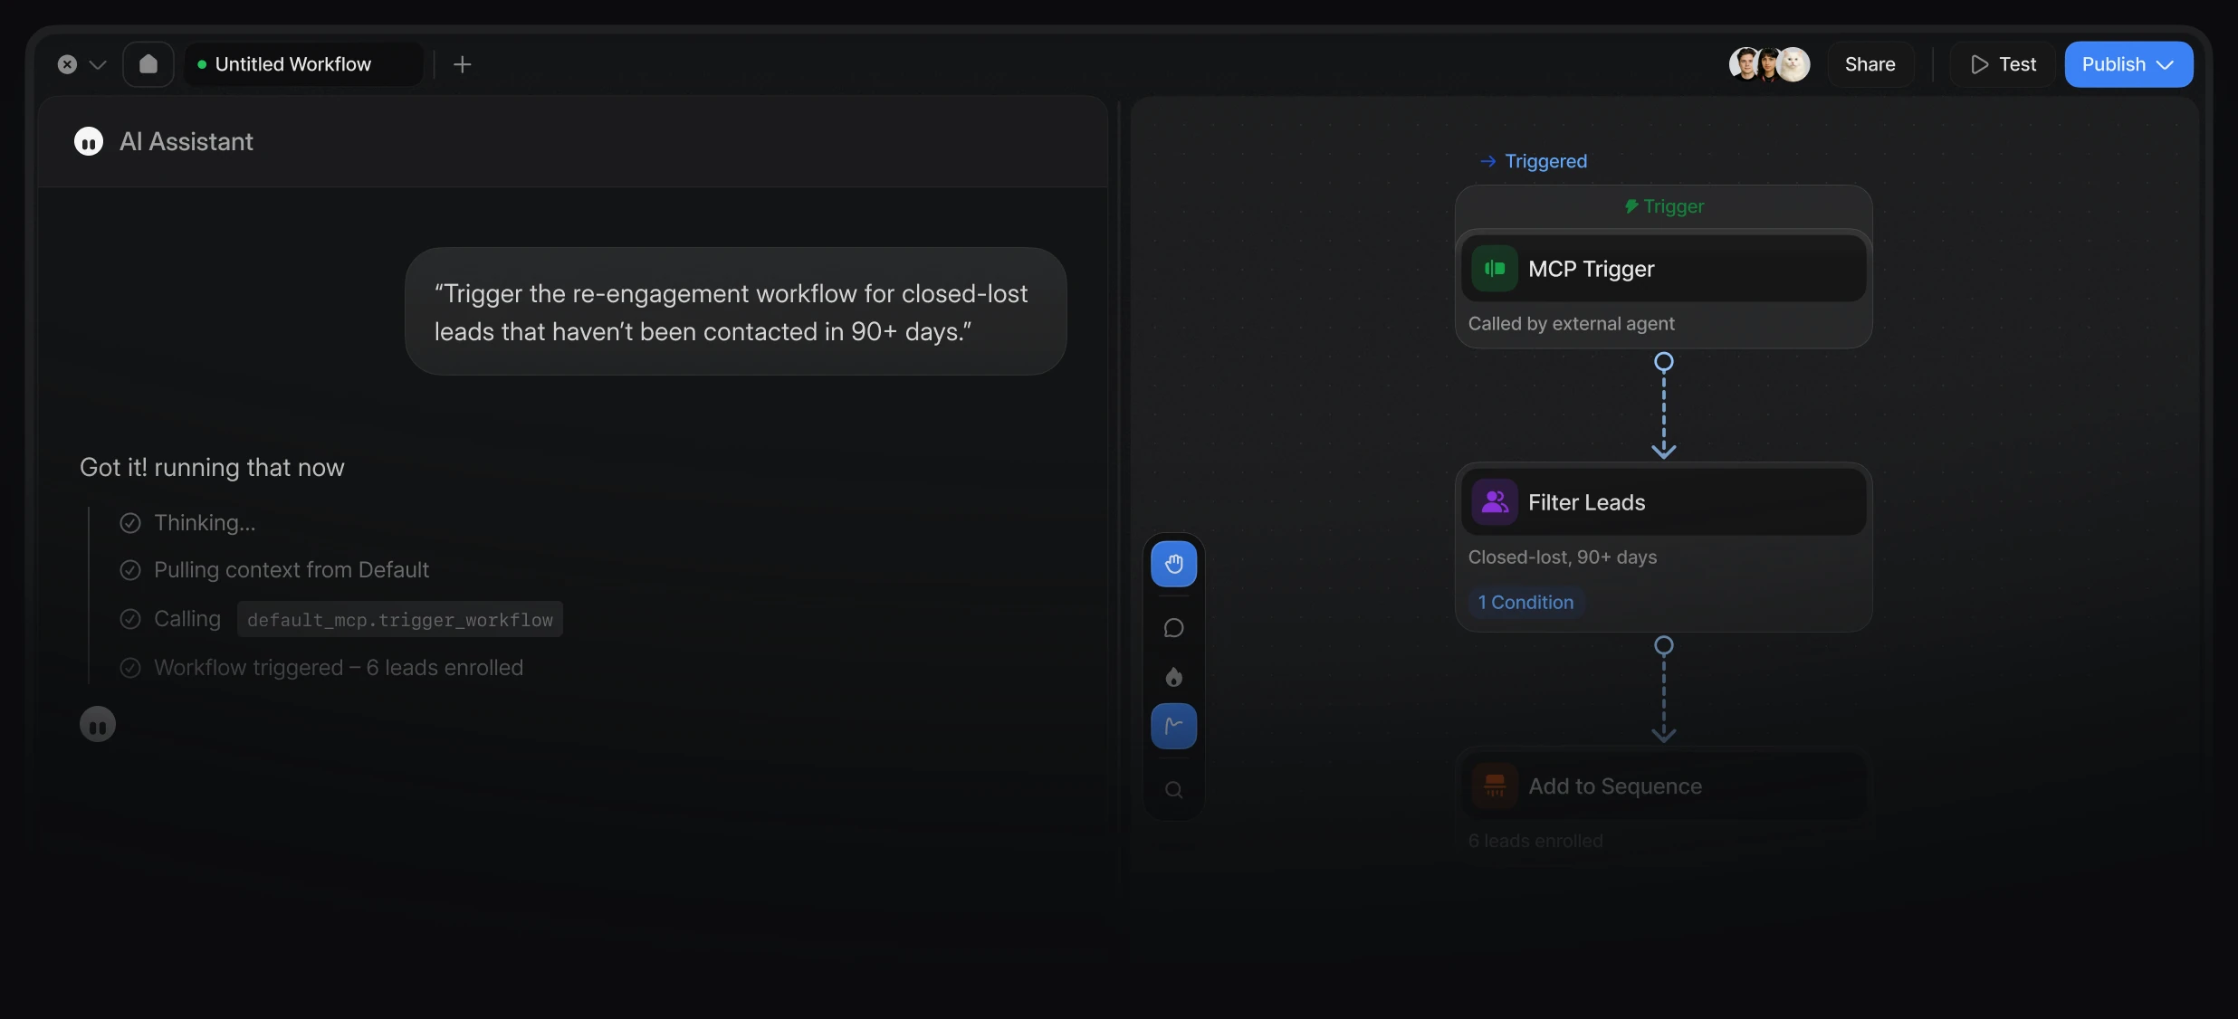
Task: Click 'Closed-lost, 90+ days' description
Action: [x=1562, y=557]
